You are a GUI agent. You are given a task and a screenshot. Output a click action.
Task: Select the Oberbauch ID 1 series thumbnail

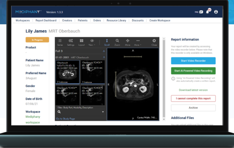[67, 72]
